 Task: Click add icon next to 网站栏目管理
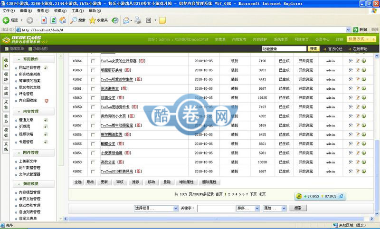coord(46,67)
